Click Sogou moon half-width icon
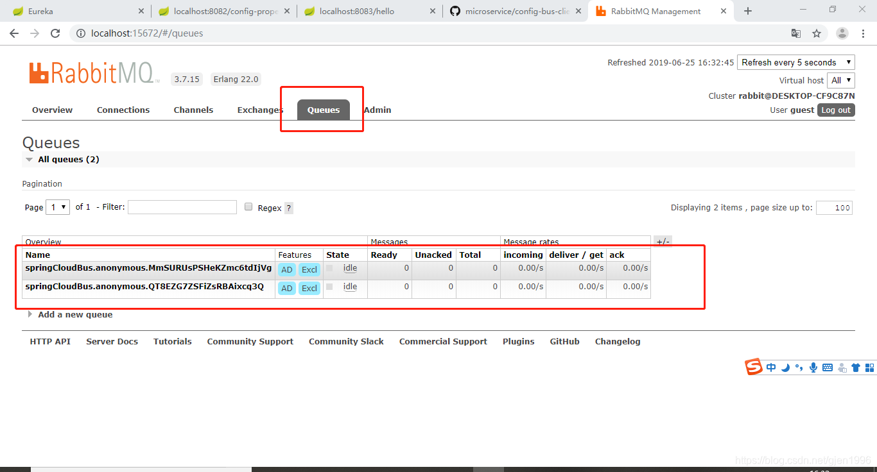Viewport: 877px width, 472px height. [786, 367]
